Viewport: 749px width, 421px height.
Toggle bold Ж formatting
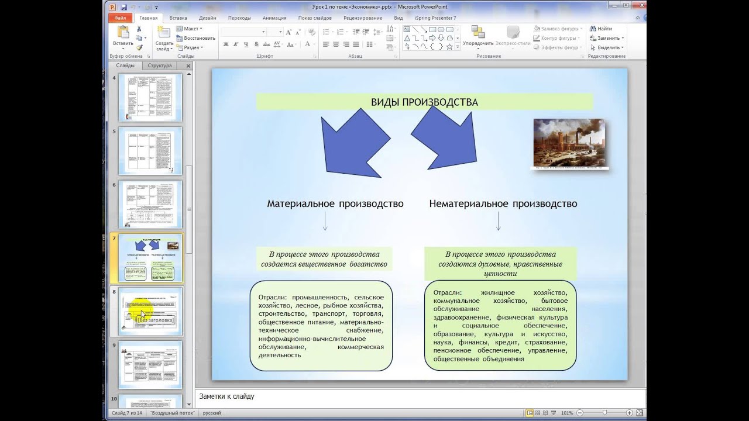coord(226,44)
